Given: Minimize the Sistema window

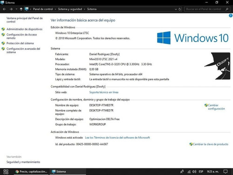Looking at the screenshot, I should 206,2.
